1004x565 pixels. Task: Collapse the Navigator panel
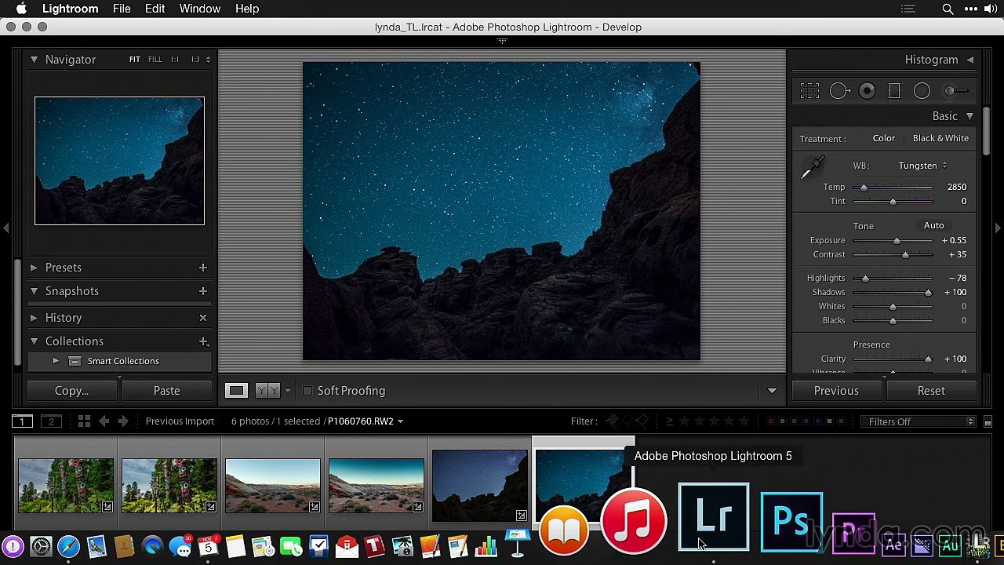[x=34, y=60]
